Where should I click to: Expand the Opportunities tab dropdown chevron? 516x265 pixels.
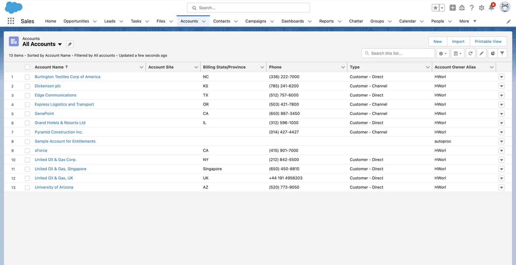tap(95, 21)
